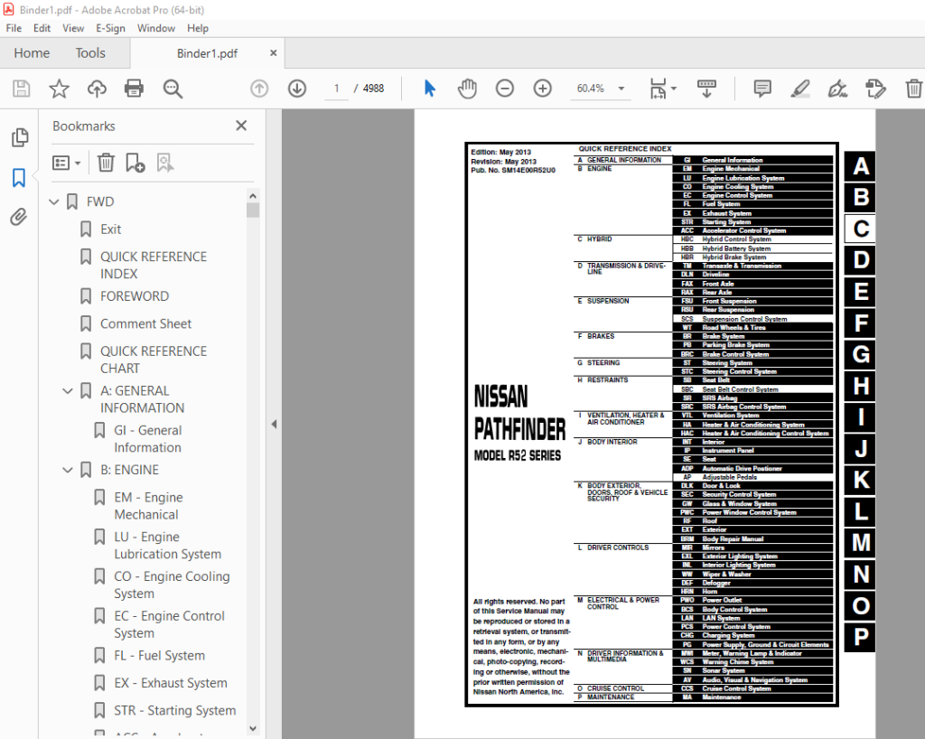Activate the Hand pan tool

tap(467, 89)
